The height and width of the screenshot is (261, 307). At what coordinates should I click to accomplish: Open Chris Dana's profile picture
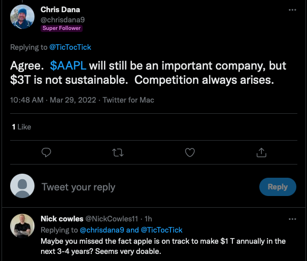tap(23, 18)
